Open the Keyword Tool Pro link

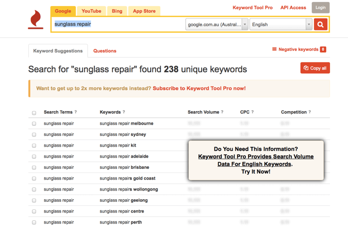253,8
